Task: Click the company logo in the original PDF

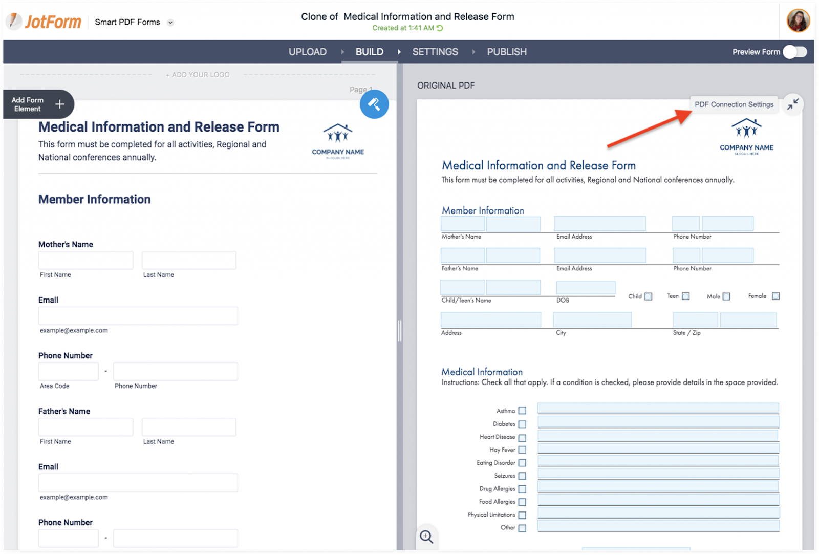Action: click(746, 137)
